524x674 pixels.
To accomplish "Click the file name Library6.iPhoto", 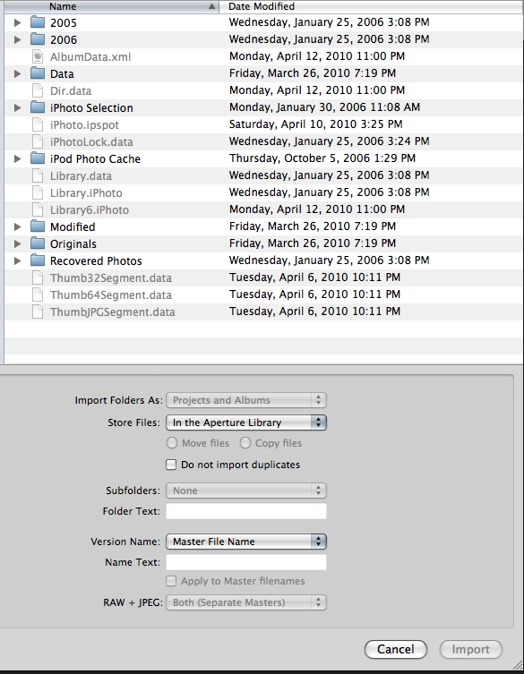I will pyautogui.click(x=90, y=209).
